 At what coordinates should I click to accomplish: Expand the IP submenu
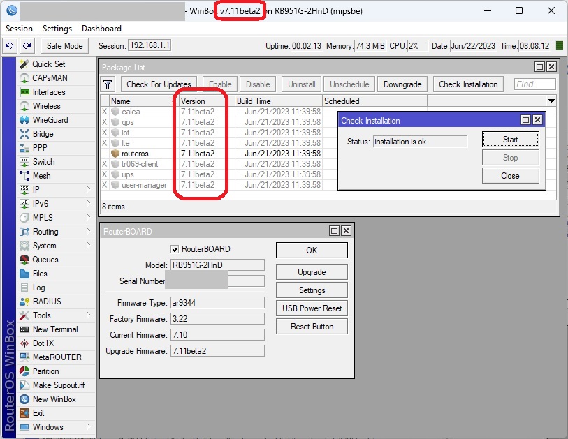click(x=88, y=189)
